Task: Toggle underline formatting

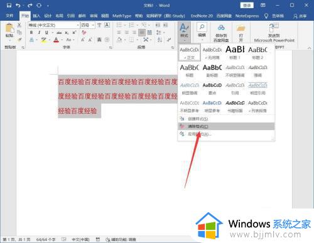Action: (x=46, y=33)
